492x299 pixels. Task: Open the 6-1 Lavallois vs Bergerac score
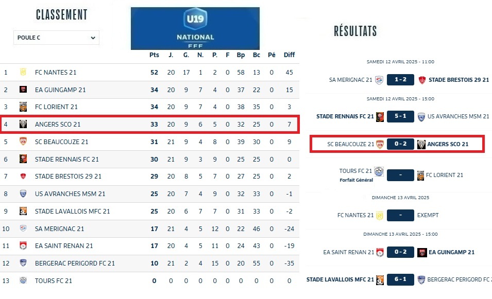(x=400, y=279)
